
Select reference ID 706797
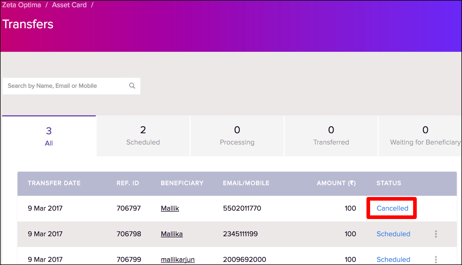pyautogui.click(x=129, y=208)
